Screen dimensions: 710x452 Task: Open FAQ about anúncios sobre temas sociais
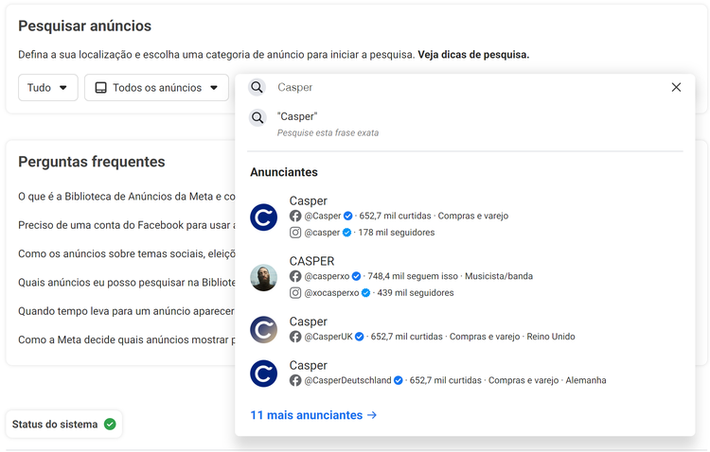(127, 253)
